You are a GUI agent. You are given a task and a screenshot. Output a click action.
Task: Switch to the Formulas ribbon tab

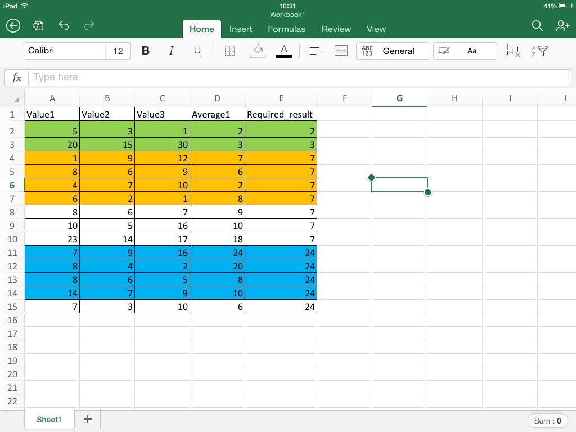click(286, 29)
